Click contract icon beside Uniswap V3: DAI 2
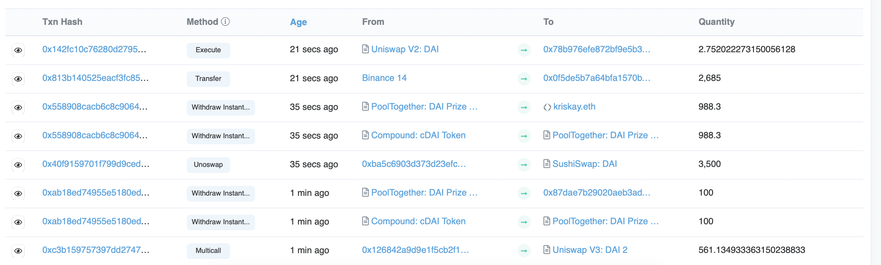 tap(546, 250)
